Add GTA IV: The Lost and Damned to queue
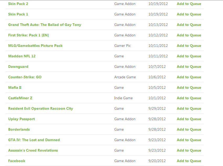Screen dimensions: 223x166 [189, 140]
